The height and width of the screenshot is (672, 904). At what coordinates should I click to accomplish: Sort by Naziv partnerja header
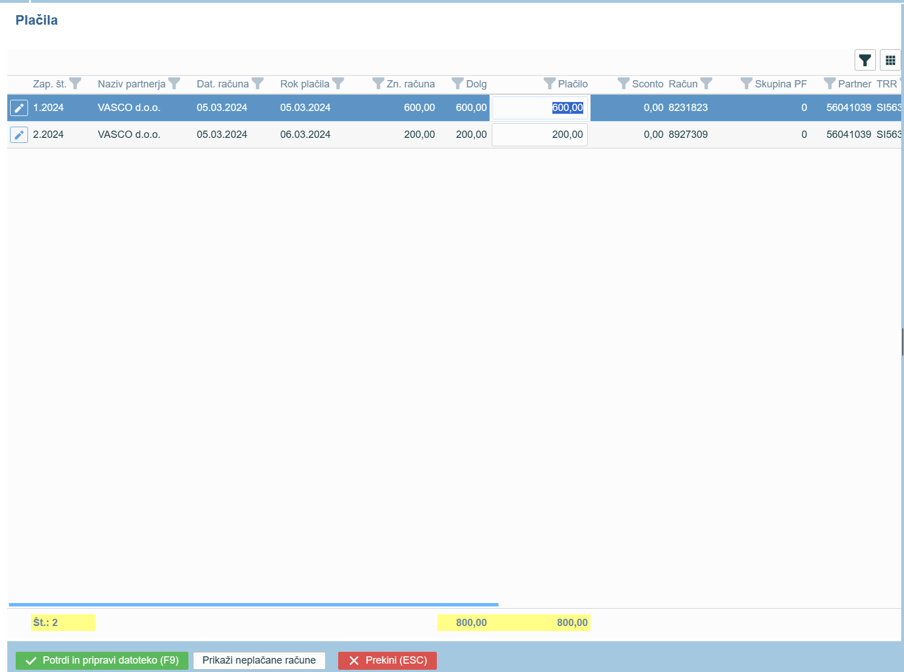[x=132, y=84]
